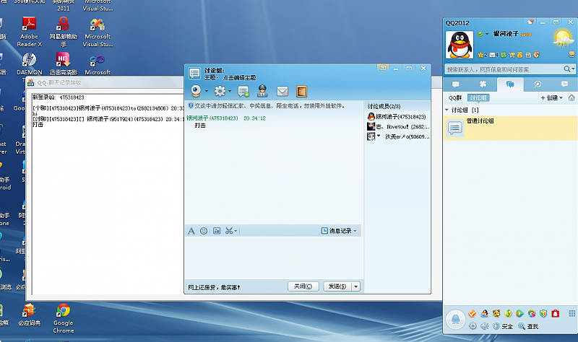This screenshot has height=342, width=578.
Task: Click the send image icon in chat
Action: coord(217,231)
